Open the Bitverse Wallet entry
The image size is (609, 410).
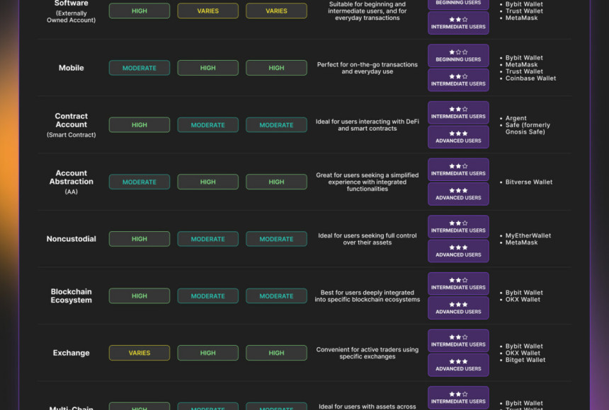(528, 182)
